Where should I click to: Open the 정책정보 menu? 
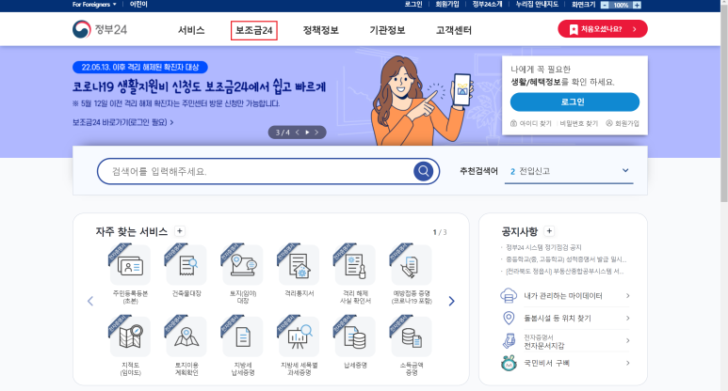click(321, 30)
